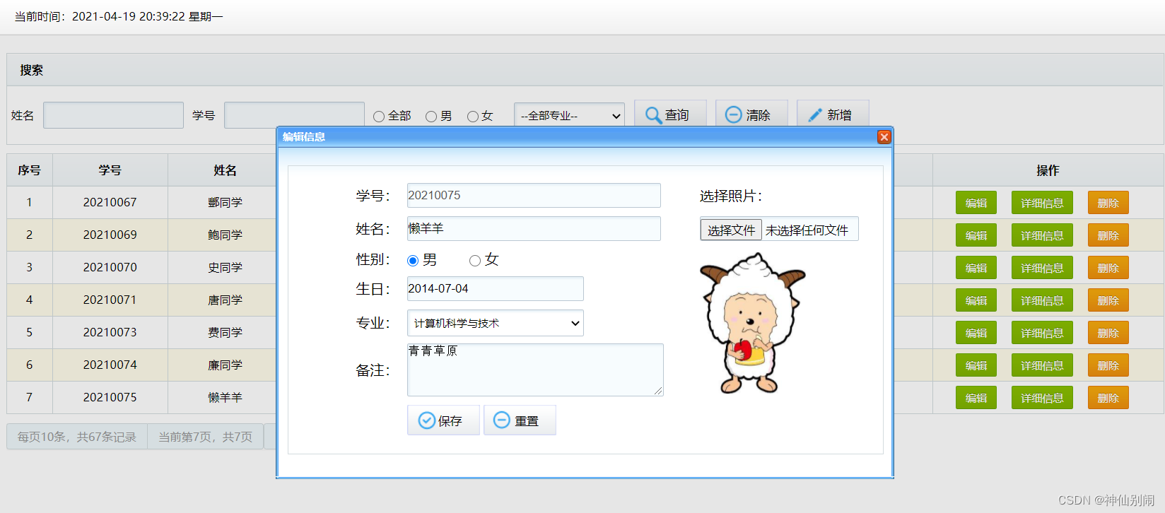Close the 编辑信息 dialog
The width and height of the screenshot is (1165, 513).
point(884,137)
